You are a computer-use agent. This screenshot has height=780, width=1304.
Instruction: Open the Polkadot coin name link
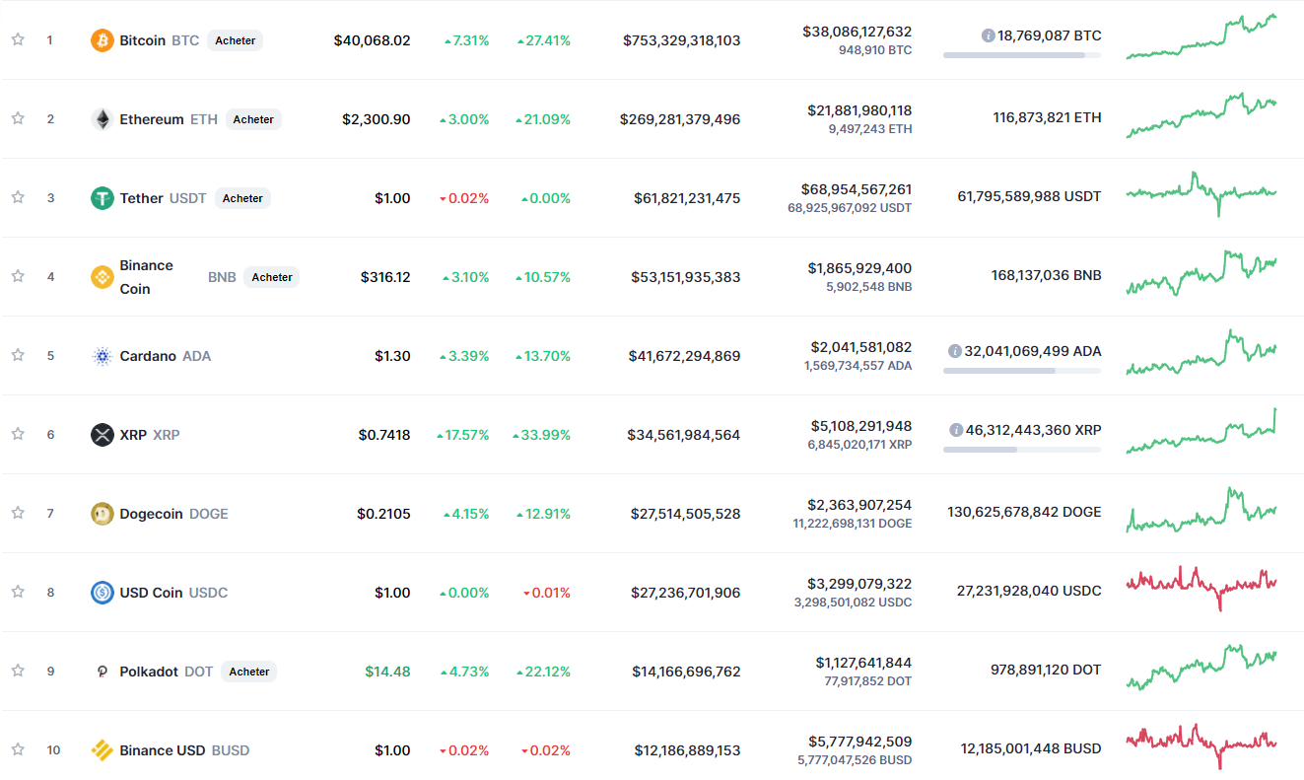coord(149,672)
